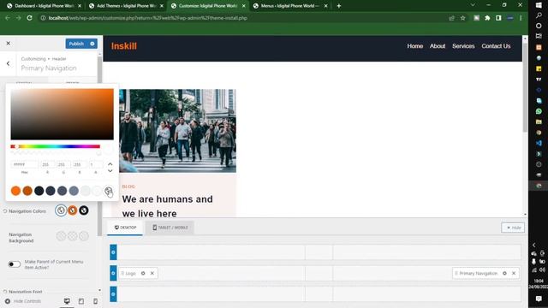Close the Customizer panel
Viewport: 548px width, 308px height.
coord(8,44)
